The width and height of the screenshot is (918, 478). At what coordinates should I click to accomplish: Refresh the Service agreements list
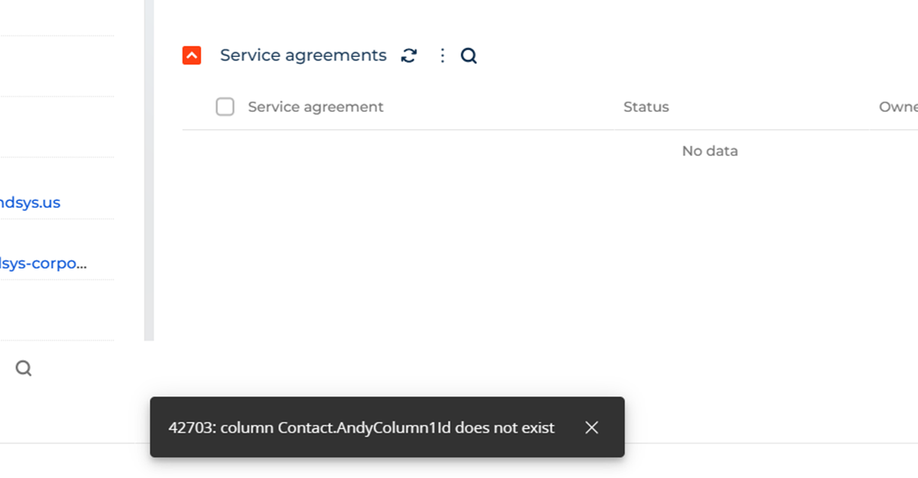tap(409, 56)
